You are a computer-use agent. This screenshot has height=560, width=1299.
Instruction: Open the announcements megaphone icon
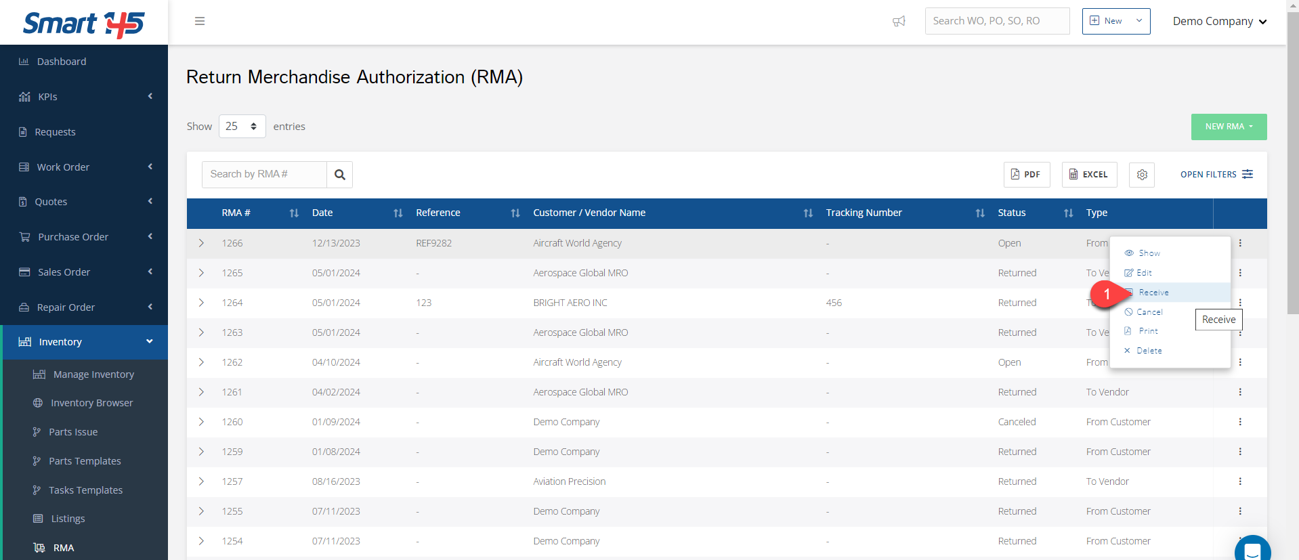[899, 21]
